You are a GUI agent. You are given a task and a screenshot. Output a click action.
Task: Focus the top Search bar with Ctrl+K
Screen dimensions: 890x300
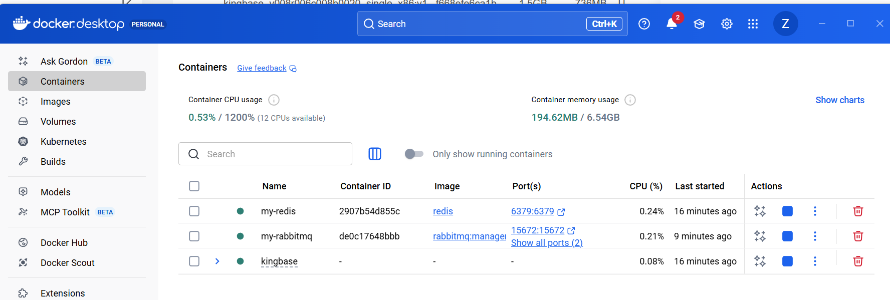492,24
